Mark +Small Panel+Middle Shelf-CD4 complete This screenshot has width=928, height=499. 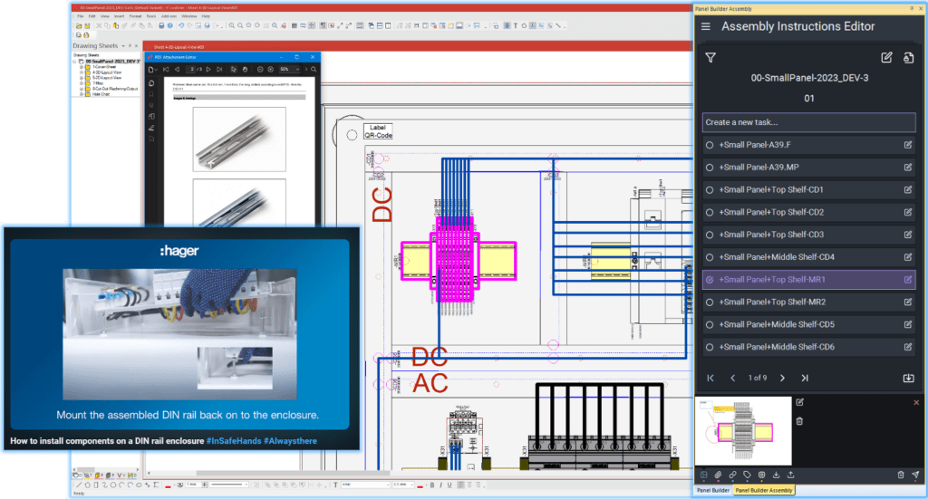click(x=710, y=257)
